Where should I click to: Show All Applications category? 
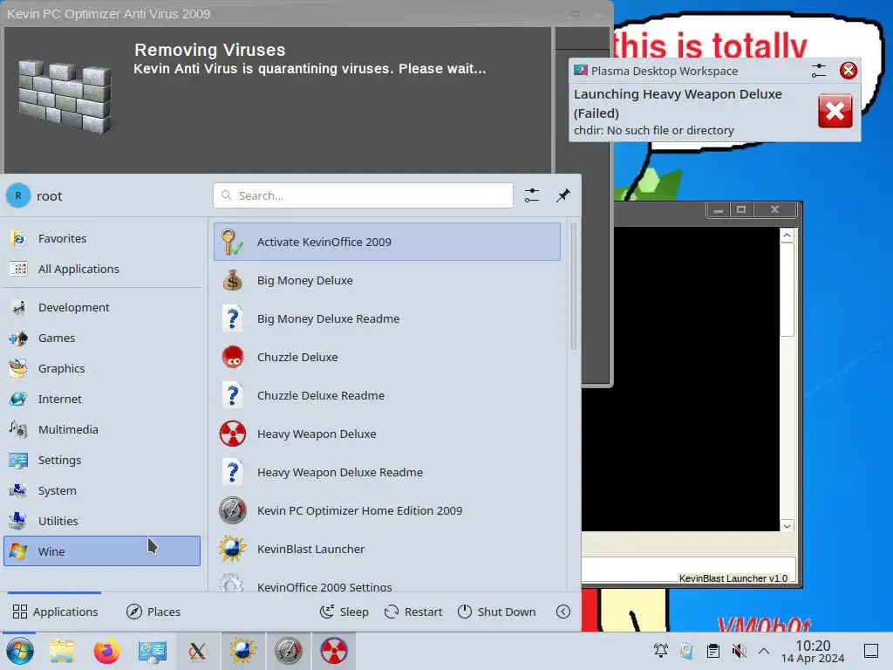point(102,269)
